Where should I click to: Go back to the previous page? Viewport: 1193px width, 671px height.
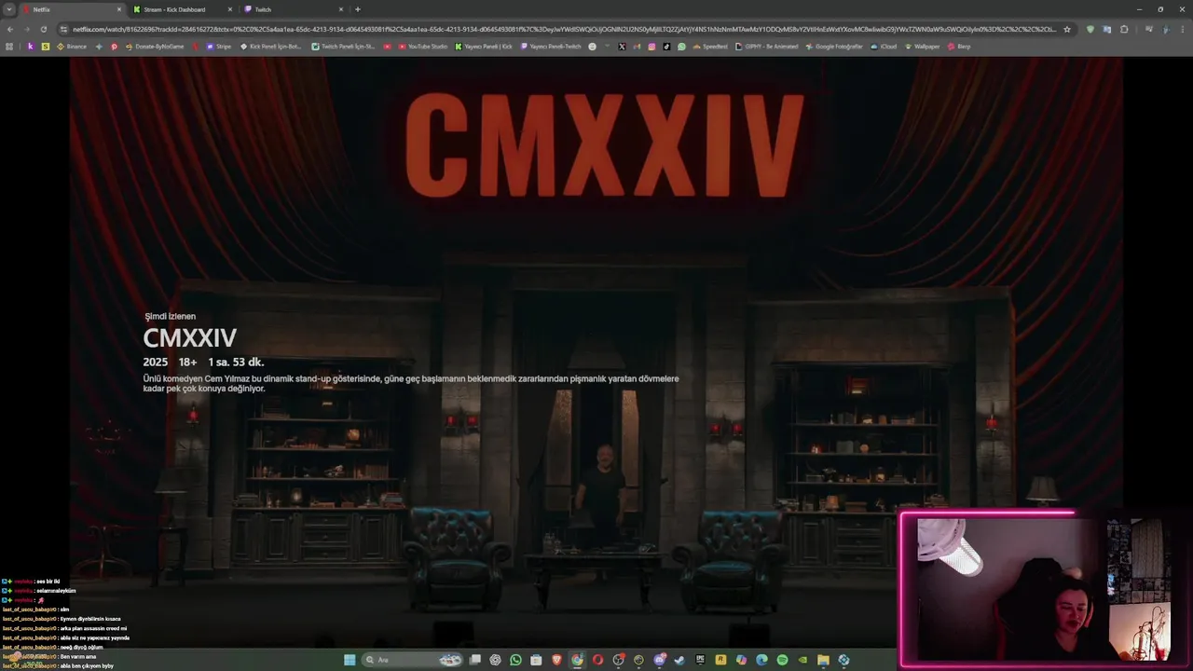[x=10, y=29]
